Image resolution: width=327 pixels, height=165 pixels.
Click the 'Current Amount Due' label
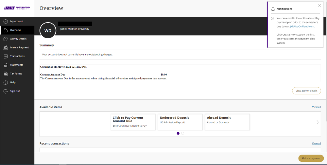(53, 74)
